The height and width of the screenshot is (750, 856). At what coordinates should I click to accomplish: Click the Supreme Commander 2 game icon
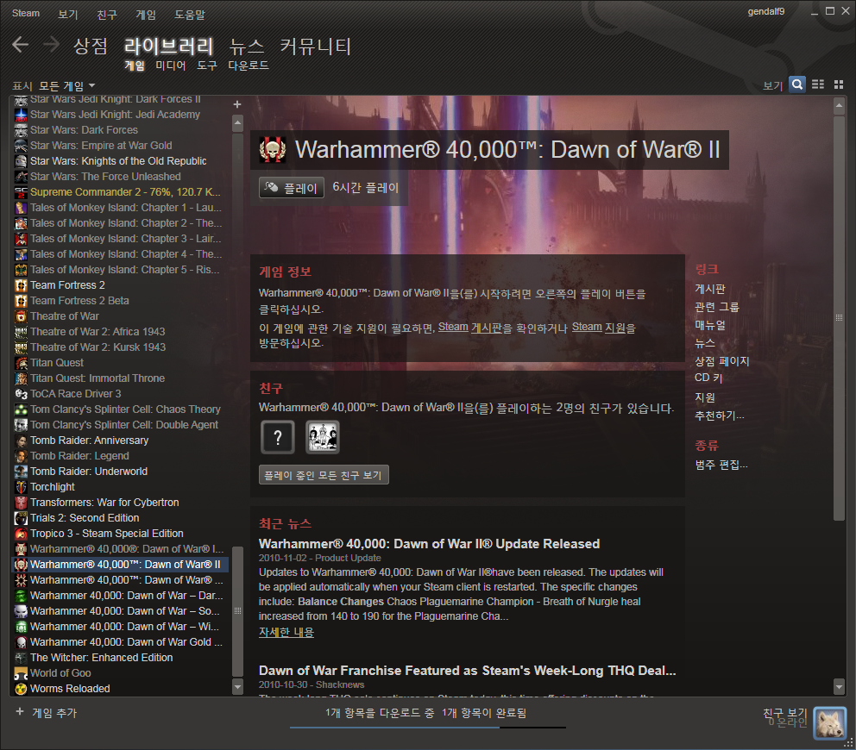click(x=21, y=192)
